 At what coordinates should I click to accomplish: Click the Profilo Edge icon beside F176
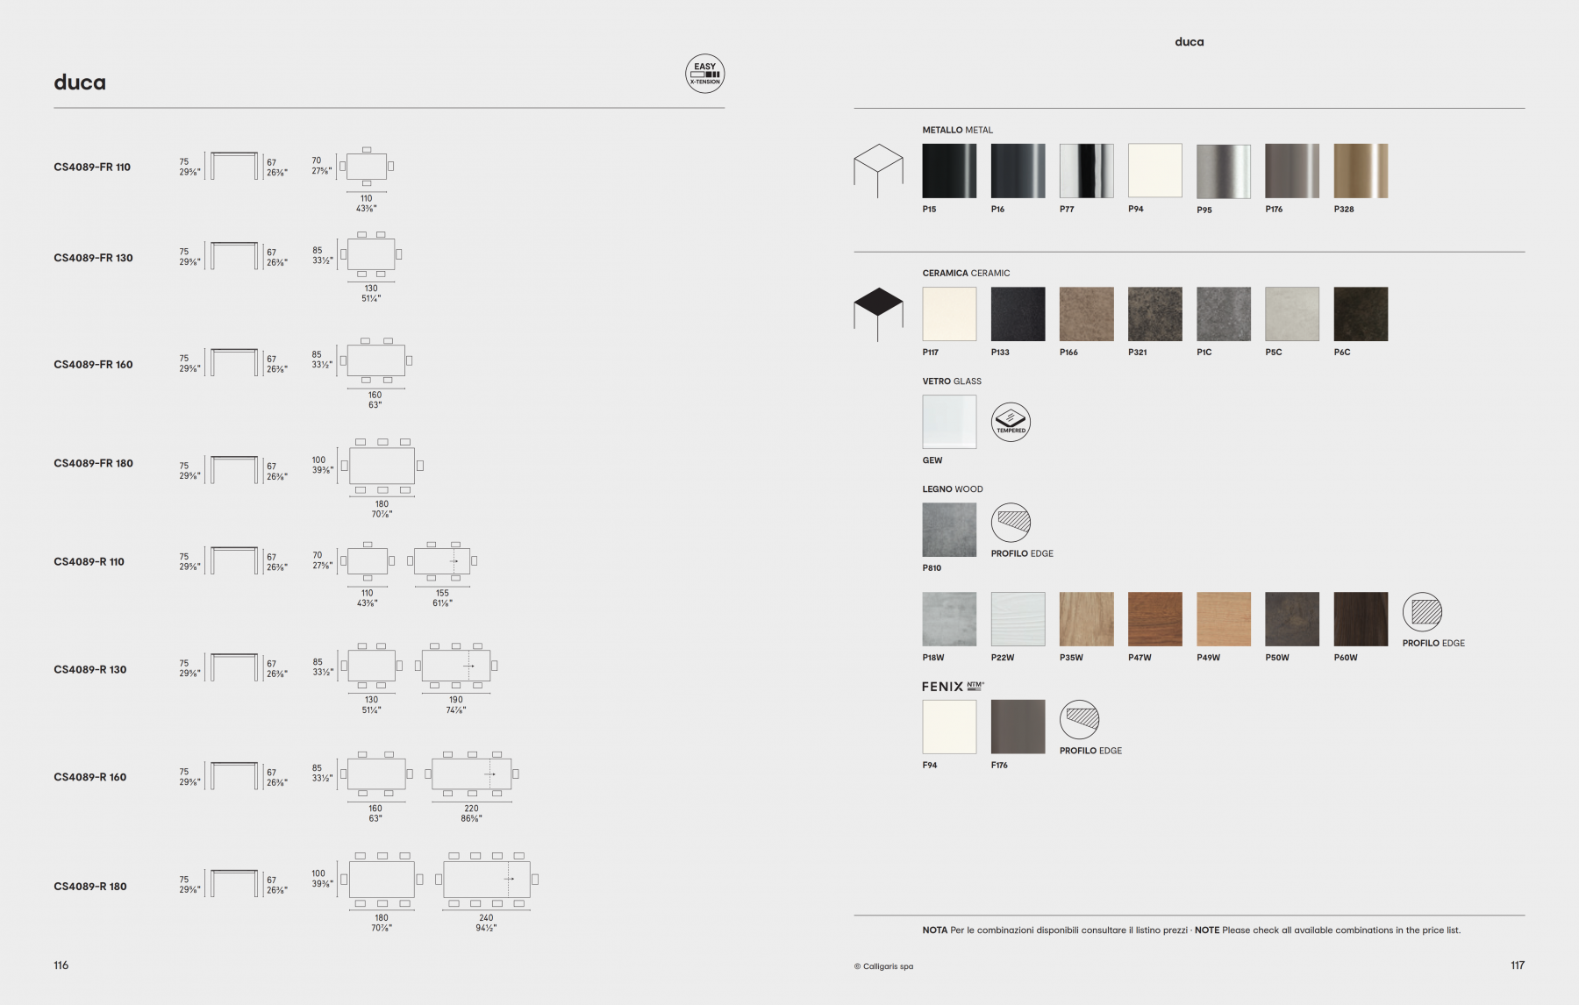click(x=1079, y=720)
